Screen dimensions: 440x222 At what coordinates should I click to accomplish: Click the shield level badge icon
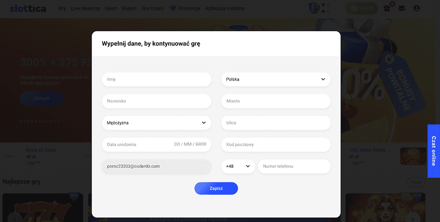tap(314, 8)
